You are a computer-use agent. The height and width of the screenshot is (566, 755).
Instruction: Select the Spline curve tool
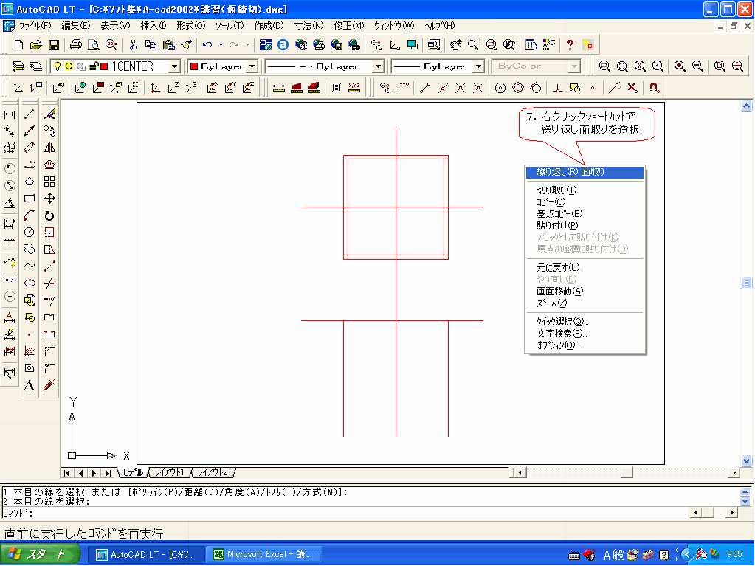(30, 266)
